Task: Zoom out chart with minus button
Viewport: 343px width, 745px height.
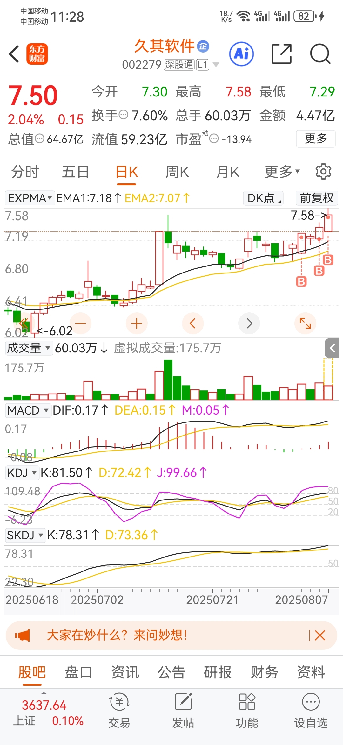Action: (x=81, y=323)
